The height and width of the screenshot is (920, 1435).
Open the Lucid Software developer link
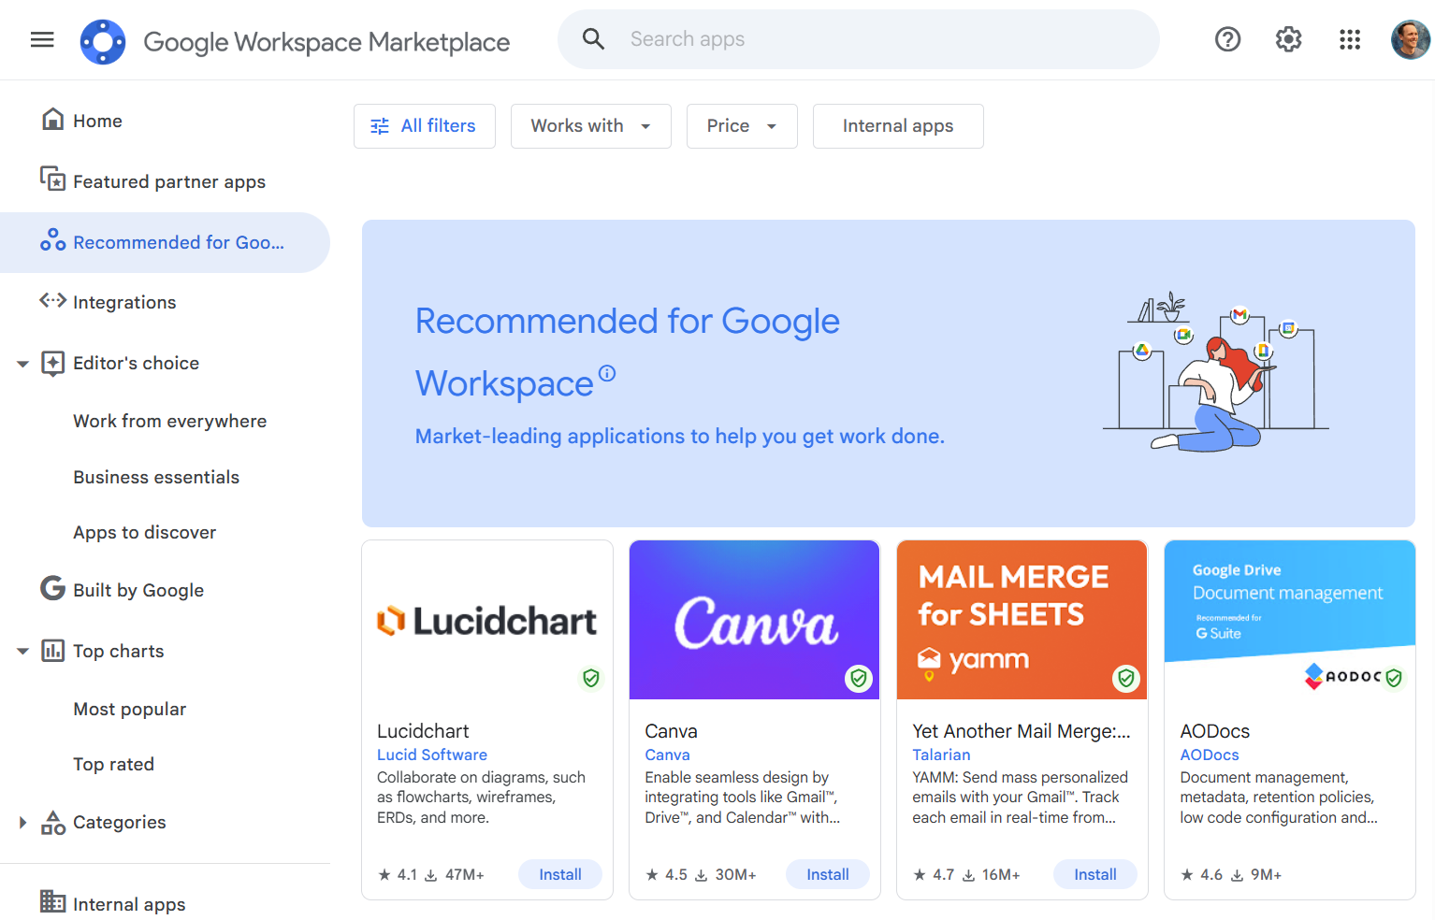click(x=432, y=755)
